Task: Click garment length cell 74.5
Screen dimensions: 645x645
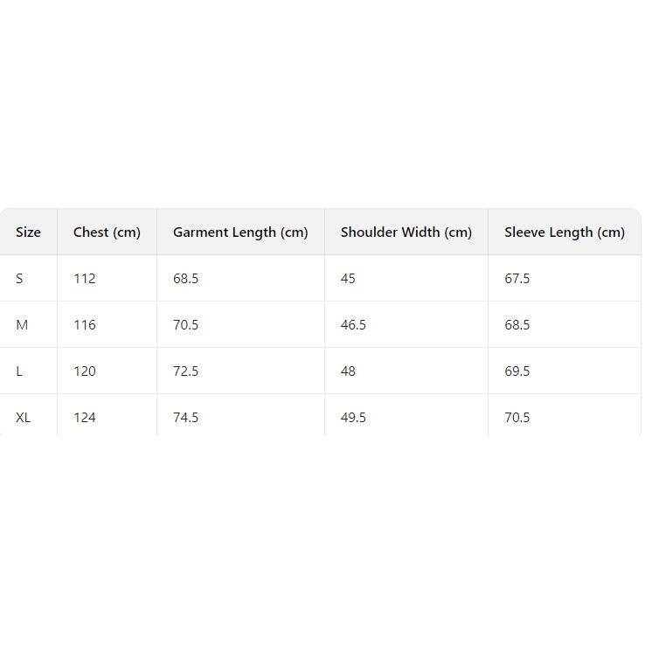Action: (185, 418)
